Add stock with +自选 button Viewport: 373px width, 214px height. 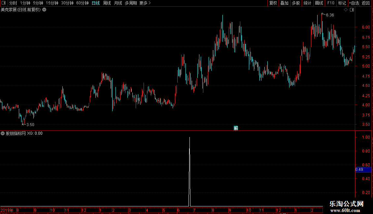pos(354,3)
